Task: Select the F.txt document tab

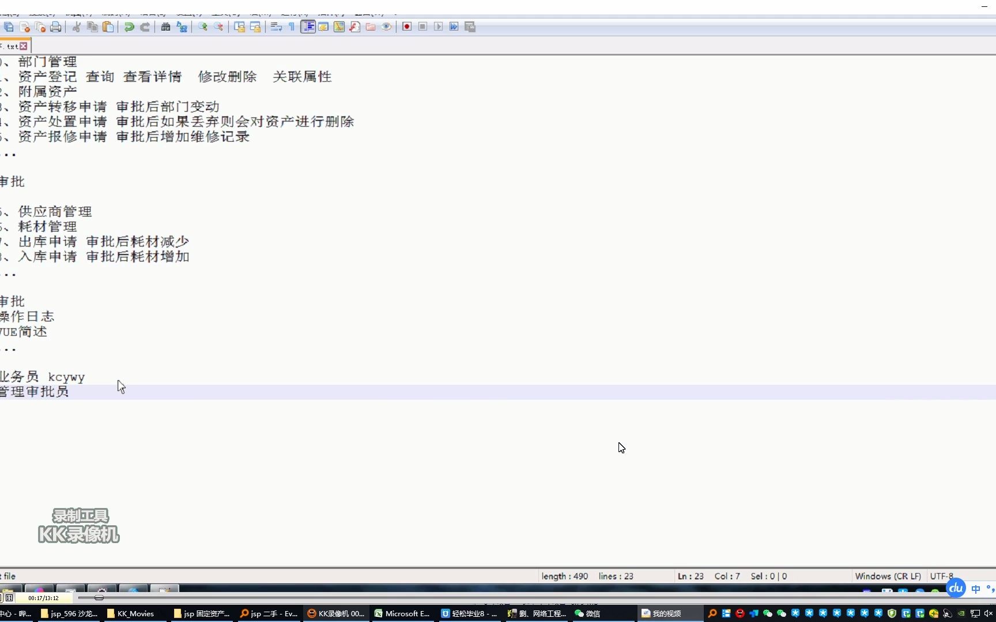Action: (x=10, y=45)
